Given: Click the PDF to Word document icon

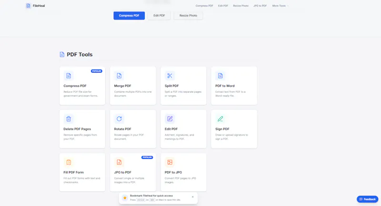Looking at the screenshot, I should click(220, 76).
